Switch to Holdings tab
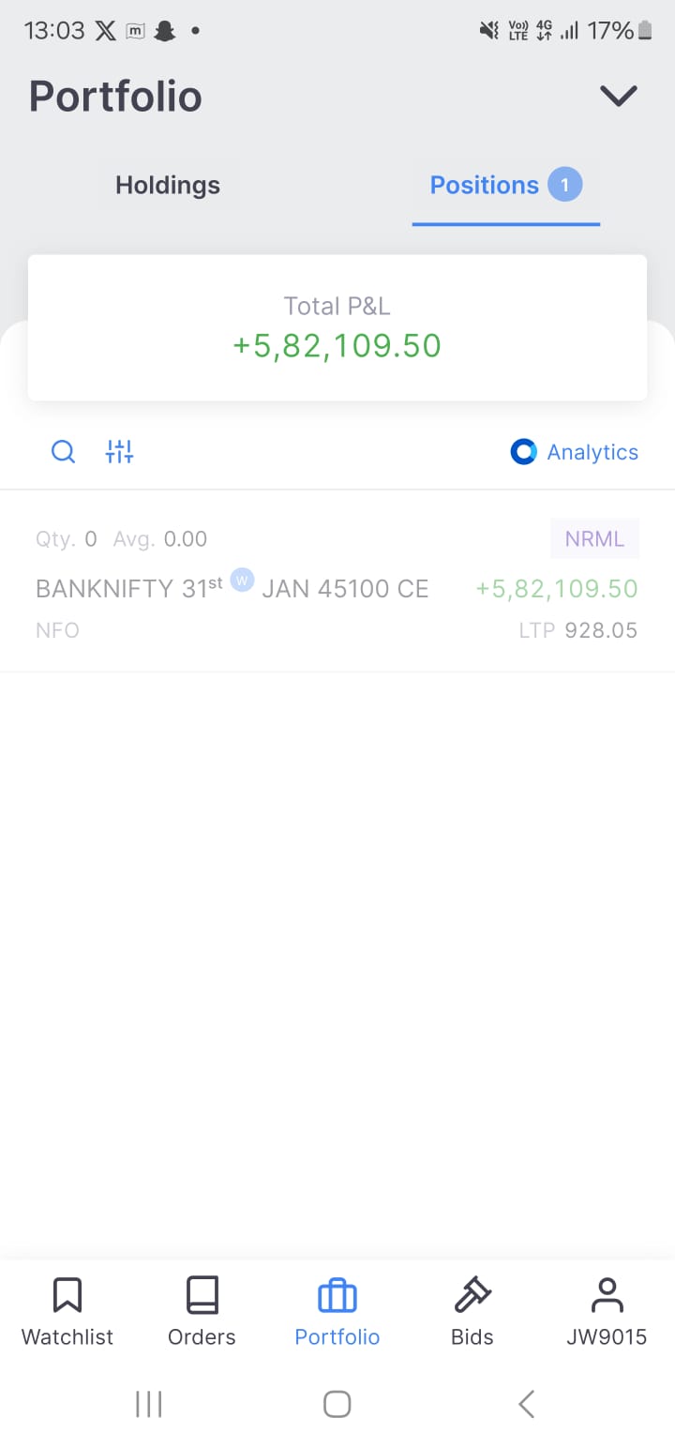675x1448 pixels. tap(168, 185)
